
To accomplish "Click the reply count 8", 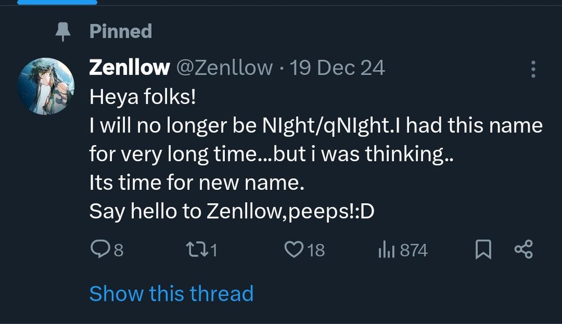I will pyautogui.click(x=119, y=250).
